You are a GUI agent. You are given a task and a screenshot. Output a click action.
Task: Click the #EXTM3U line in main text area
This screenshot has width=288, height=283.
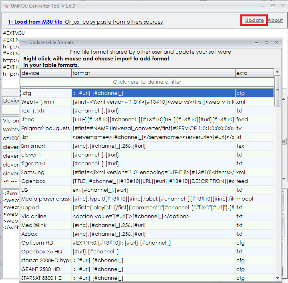point(14,33)
